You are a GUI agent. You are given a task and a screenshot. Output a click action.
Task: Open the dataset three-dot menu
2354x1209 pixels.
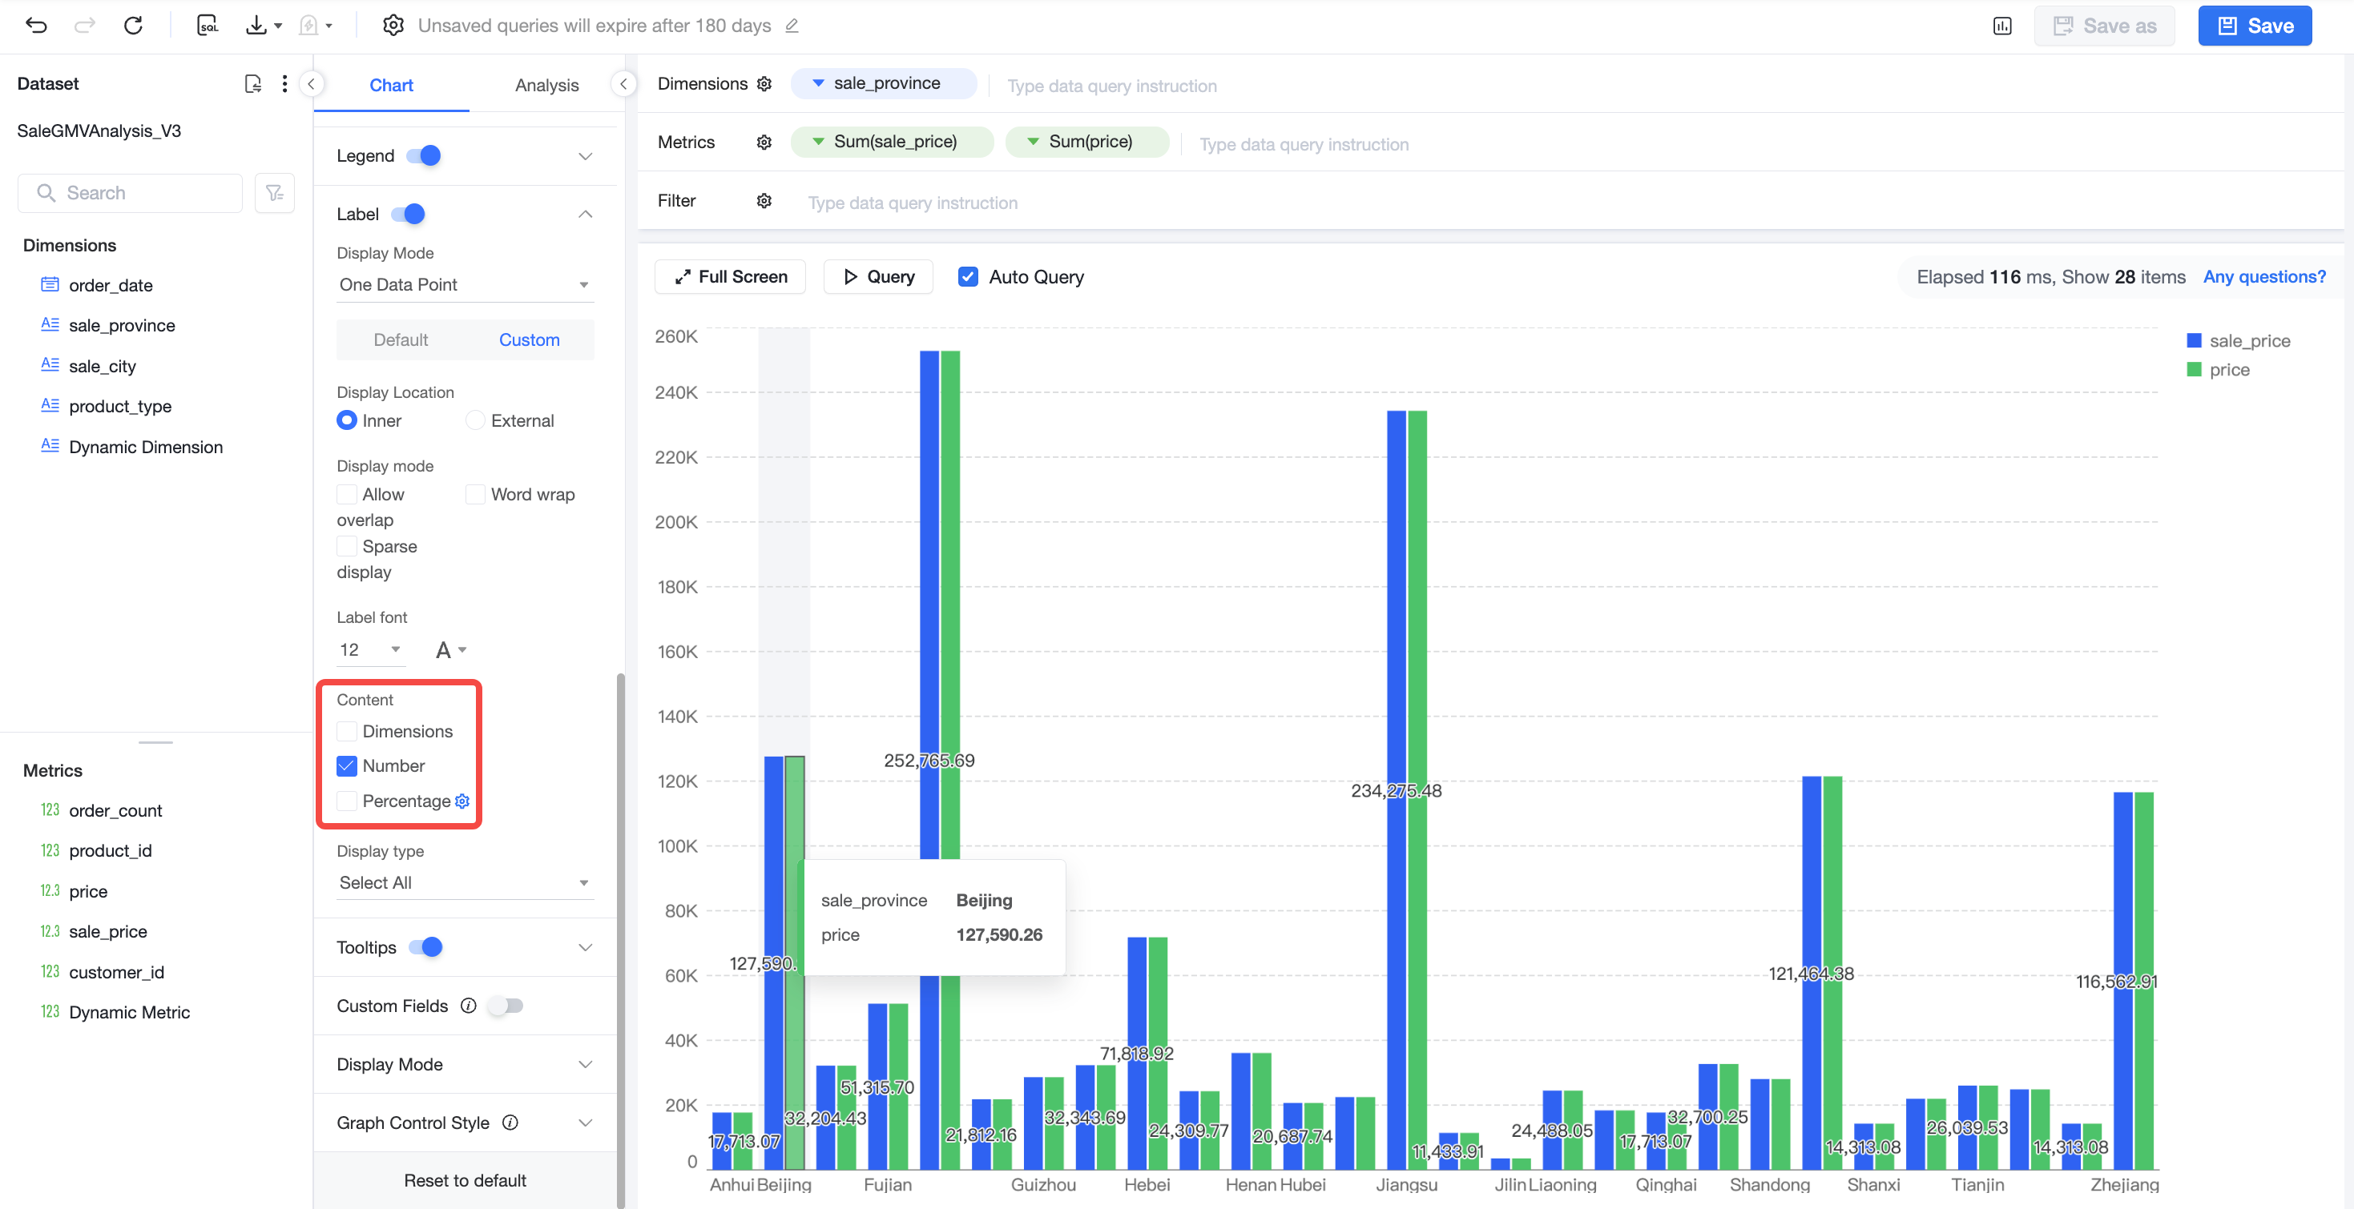click(285, 84)
